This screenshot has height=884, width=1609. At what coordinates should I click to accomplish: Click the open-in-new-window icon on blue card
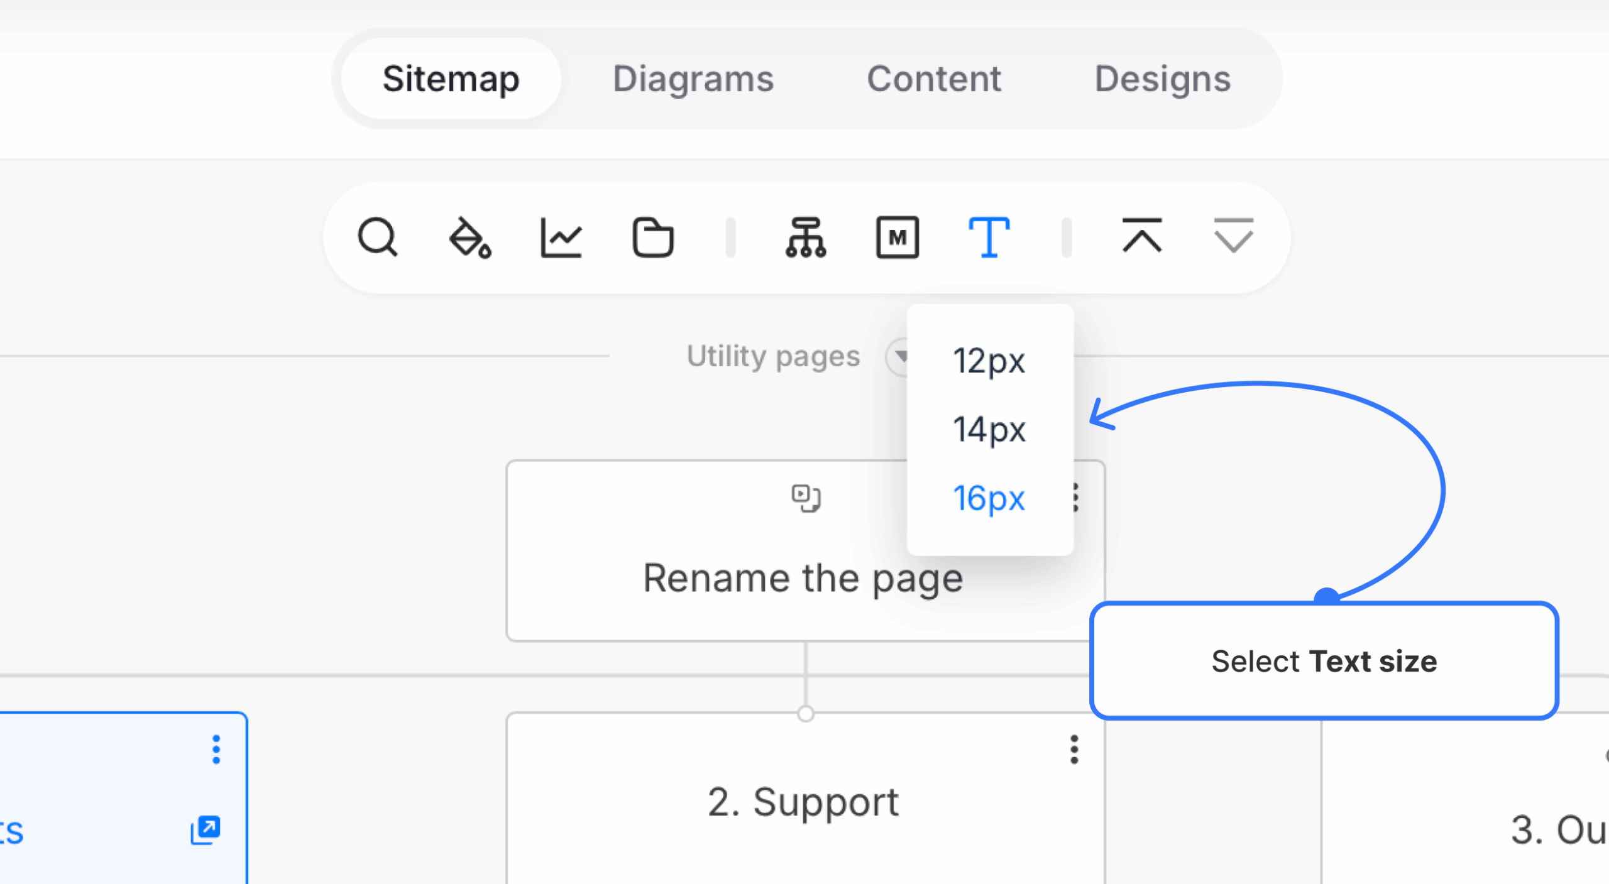(206, 830)
